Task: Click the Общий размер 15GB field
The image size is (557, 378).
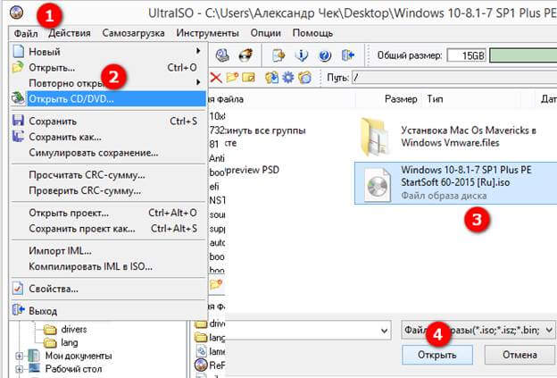Action: (466, 55)
